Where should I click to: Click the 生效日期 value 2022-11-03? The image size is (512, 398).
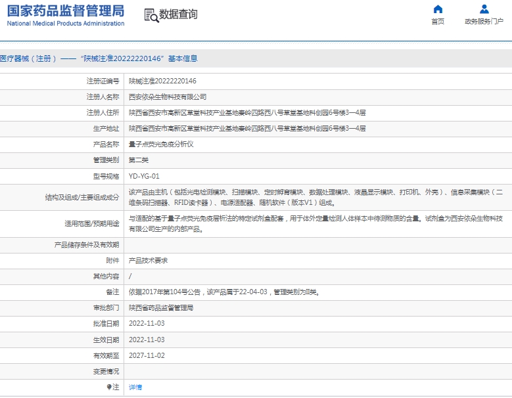pyautogui.click(x=147, y=340)
